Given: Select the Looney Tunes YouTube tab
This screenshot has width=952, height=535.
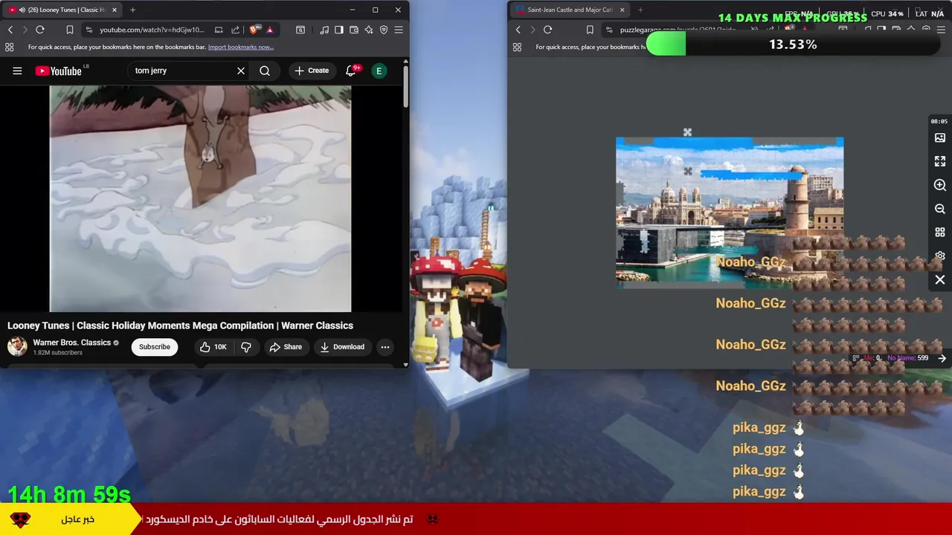Looking at the screenshot, I should click(63, 10).
